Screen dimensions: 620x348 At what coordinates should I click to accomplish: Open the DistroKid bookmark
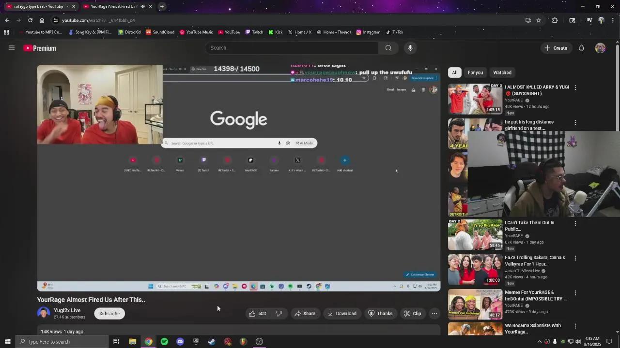point(129,32)
